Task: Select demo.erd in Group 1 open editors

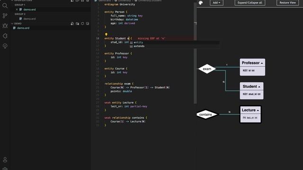Action: tap(29, 9)
